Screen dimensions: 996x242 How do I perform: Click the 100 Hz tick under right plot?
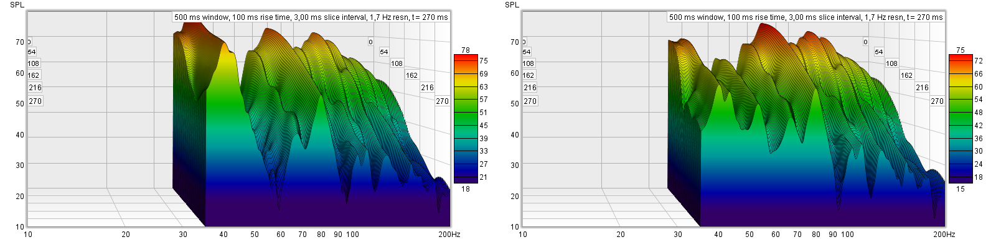click(x=847, y=235)
